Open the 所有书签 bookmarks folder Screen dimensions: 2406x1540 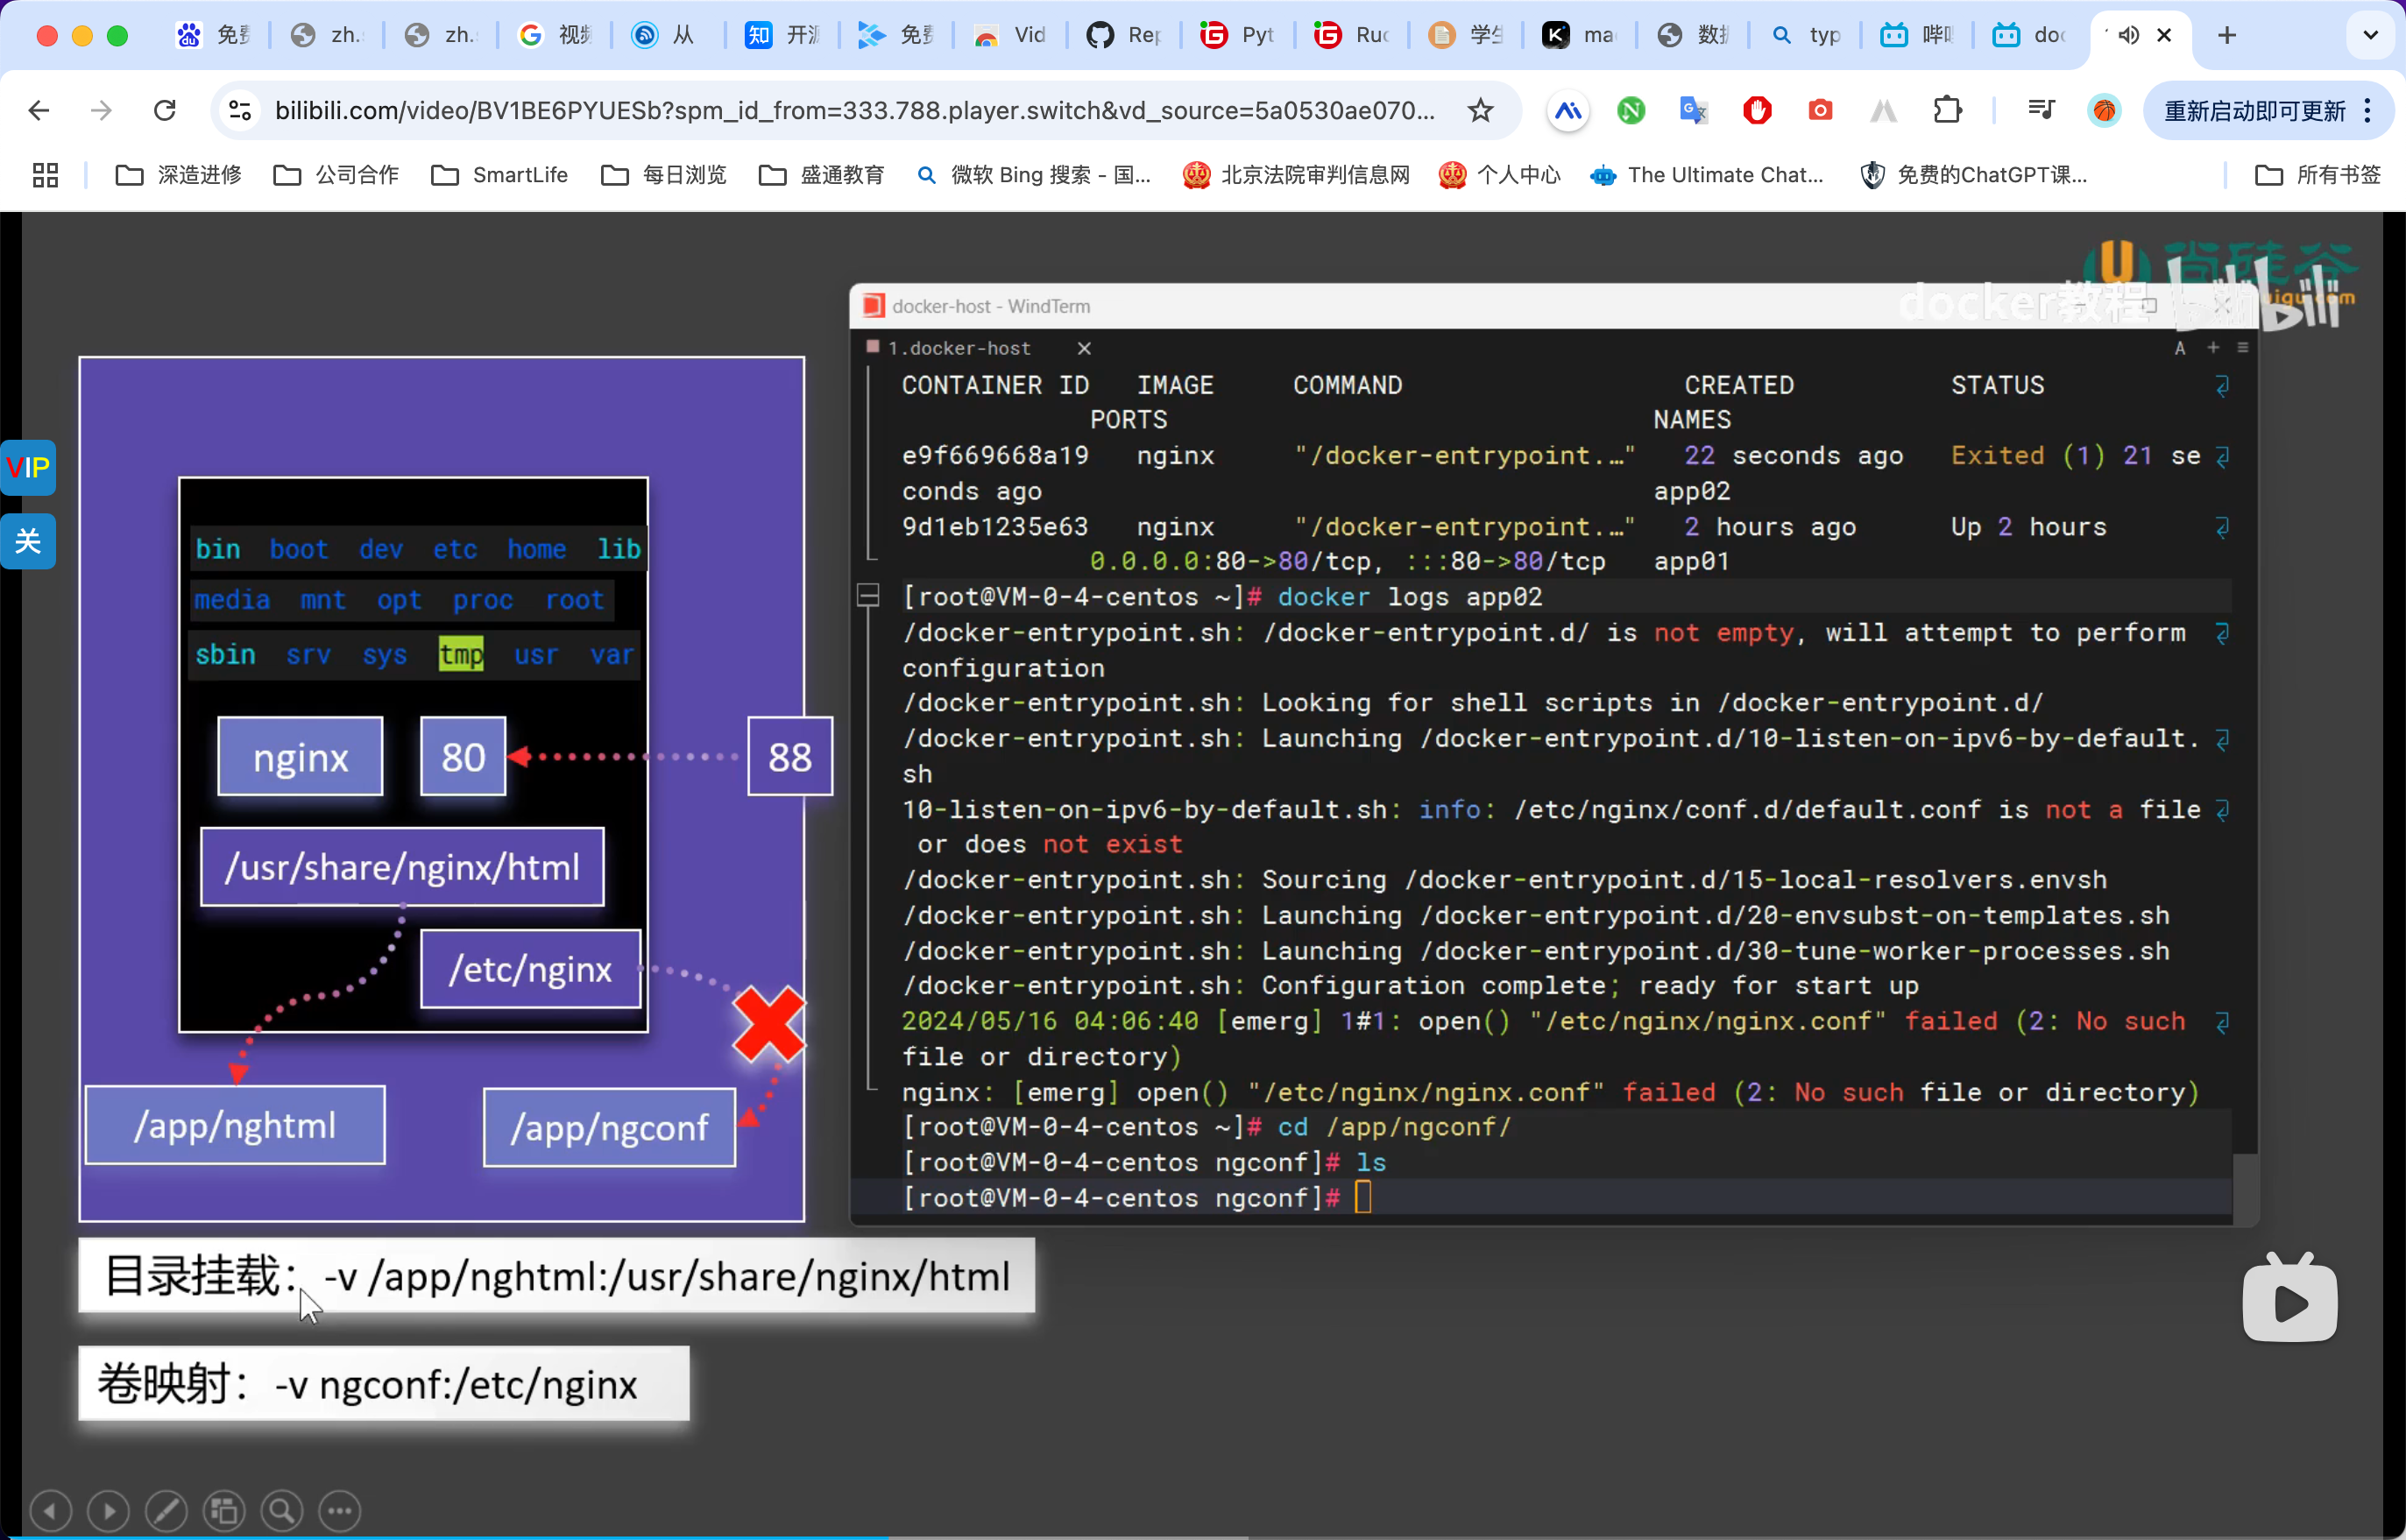2318,175
